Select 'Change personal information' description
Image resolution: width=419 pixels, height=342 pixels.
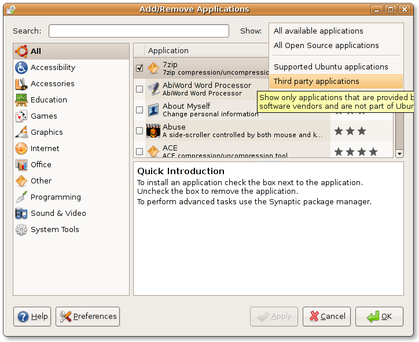pyautogui.click(x=211, y=114)
